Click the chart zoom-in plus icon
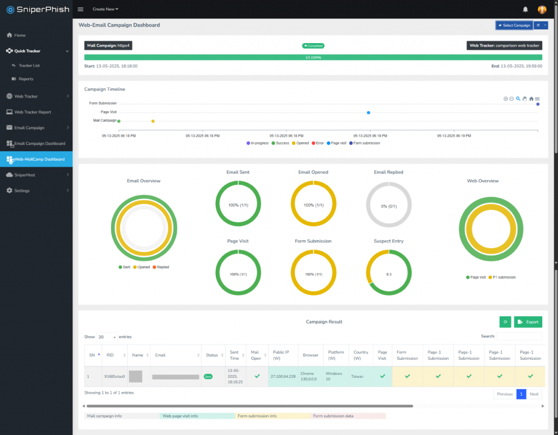 click(505, 99)
